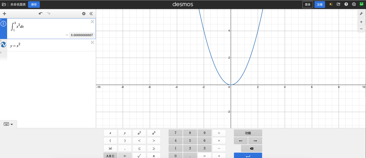Open graph settings wrench icon
The height and width of the screenshot is (158, 366).
(x=361, y=14)
